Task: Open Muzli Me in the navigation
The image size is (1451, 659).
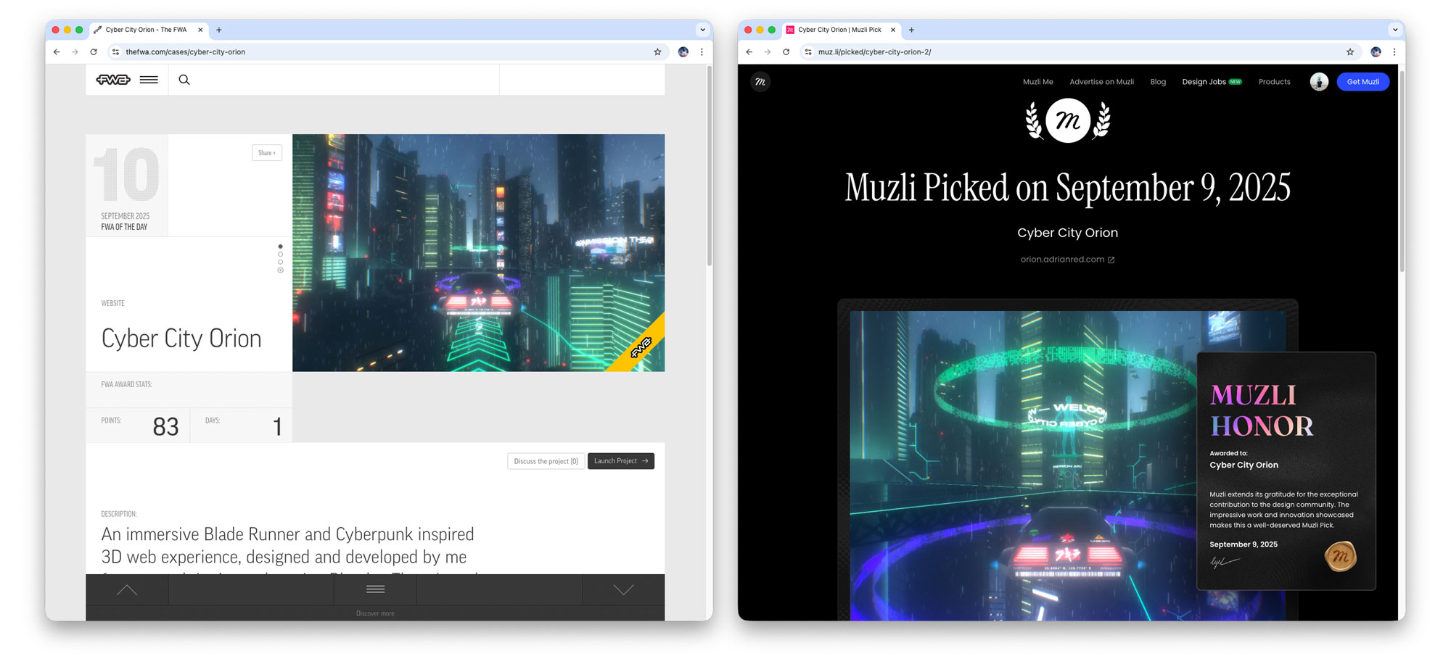Action: pos(1037,82)
